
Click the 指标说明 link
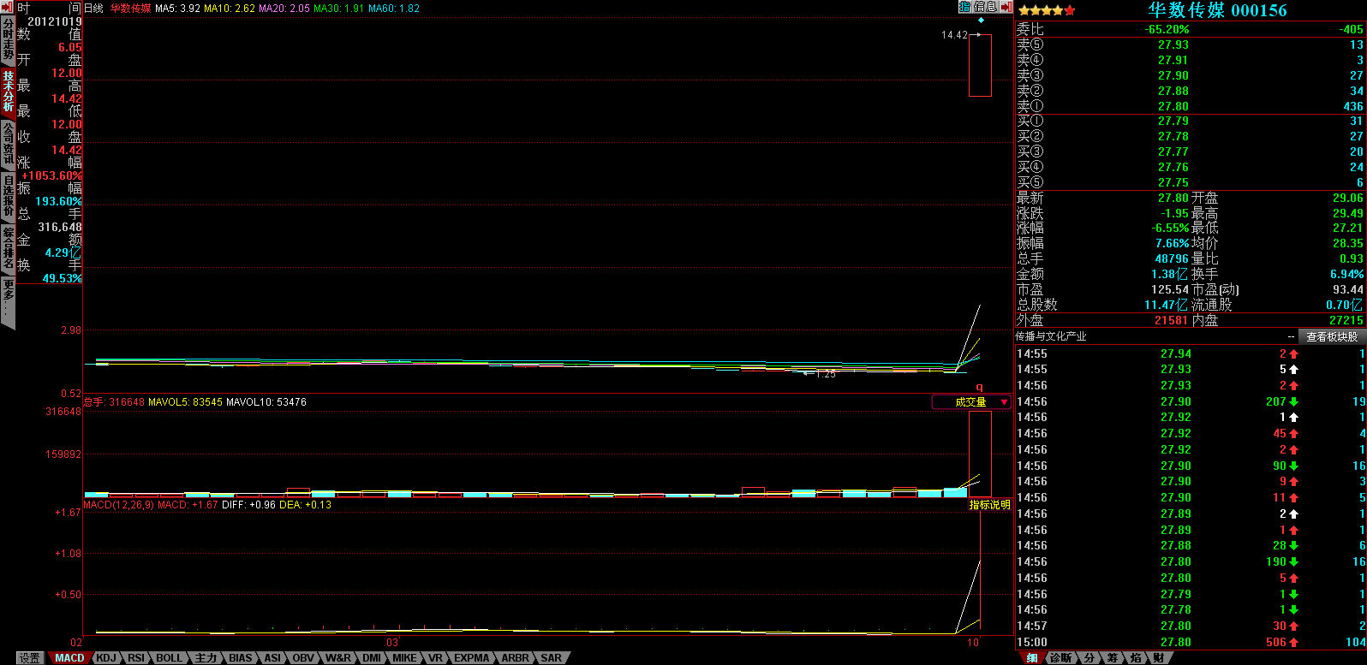[989, 505]
